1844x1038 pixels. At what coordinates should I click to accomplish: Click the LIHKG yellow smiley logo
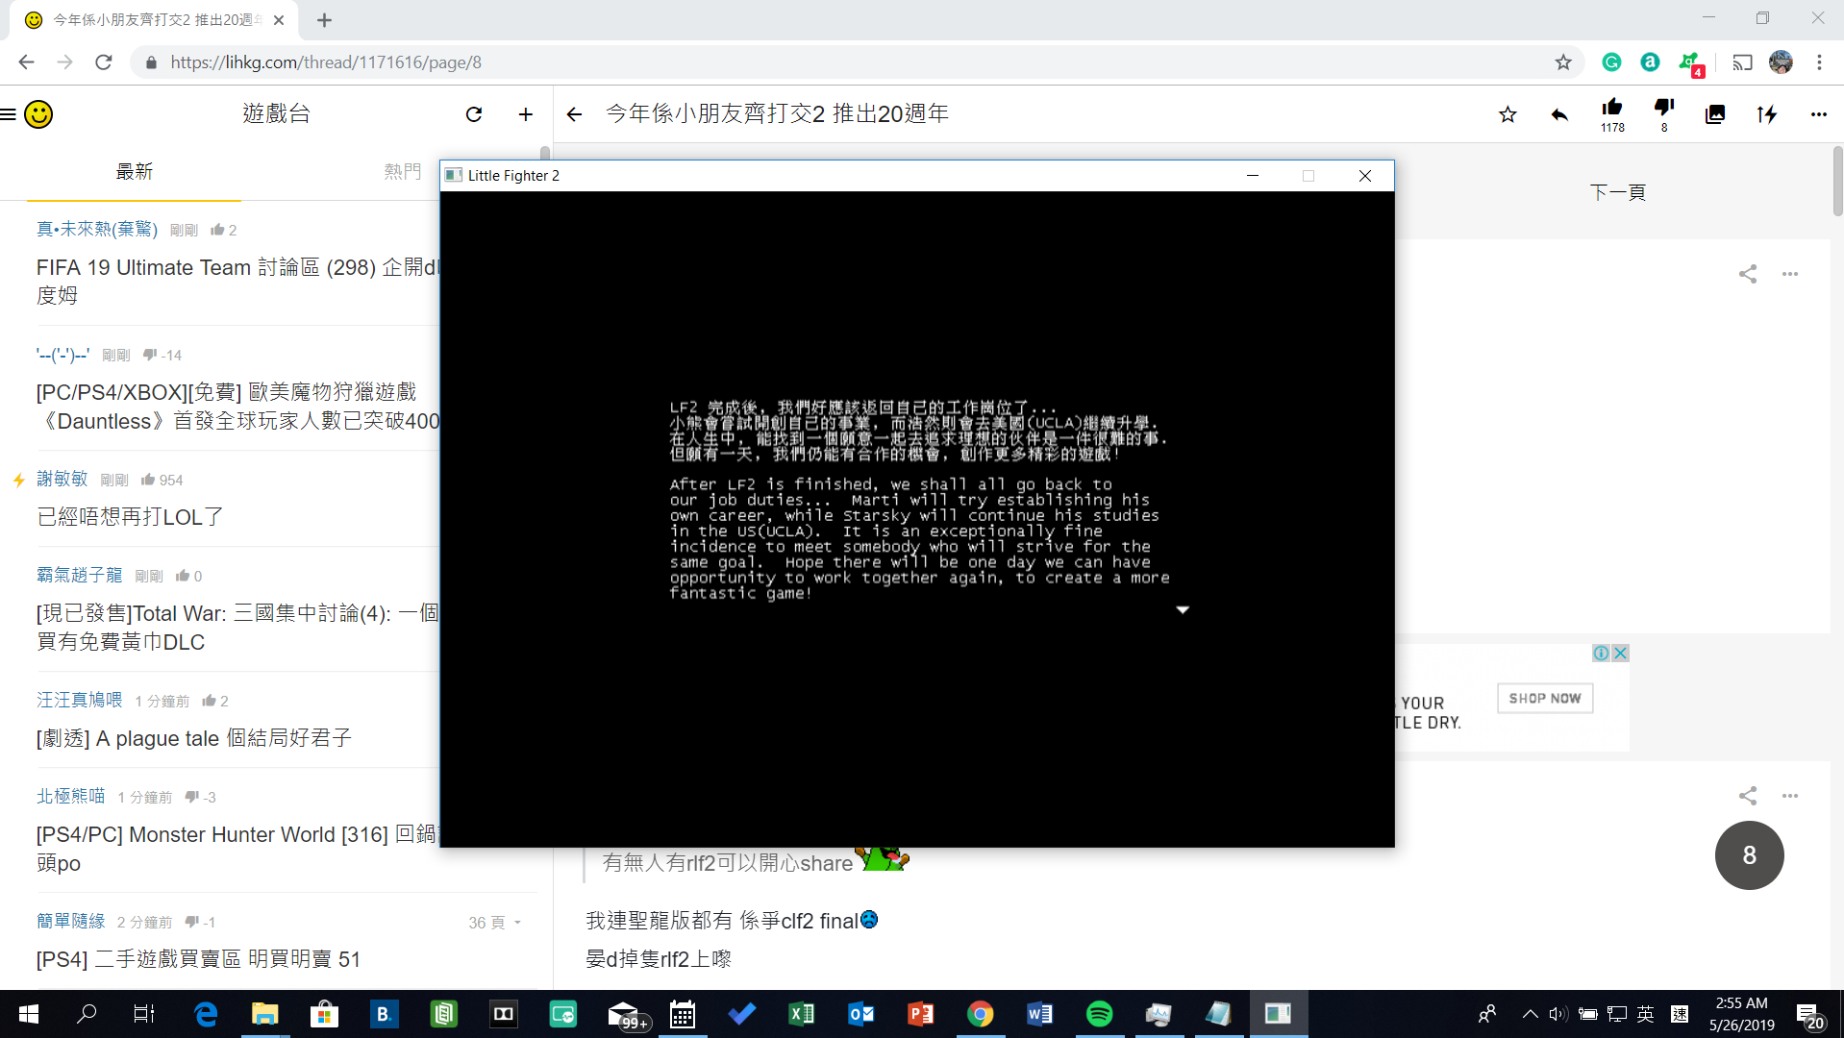[x=38, y=114]
